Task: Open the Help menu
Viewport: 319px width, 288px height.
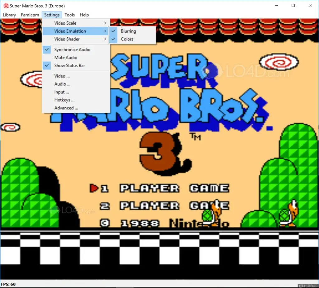Action: click(x=84, y=15)
